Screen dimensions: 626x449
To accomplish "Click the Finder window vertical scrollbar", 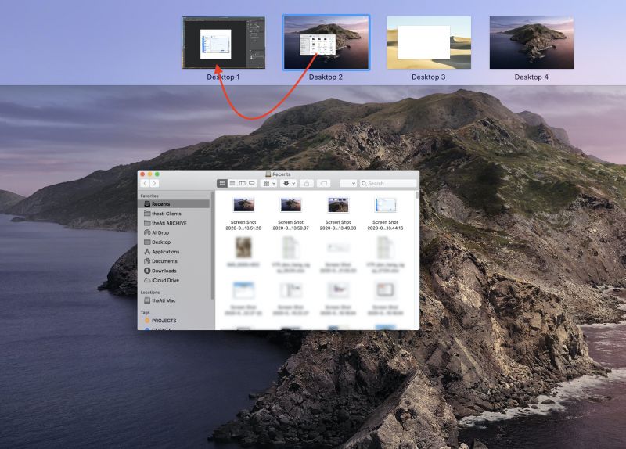I will click(417, 195).
